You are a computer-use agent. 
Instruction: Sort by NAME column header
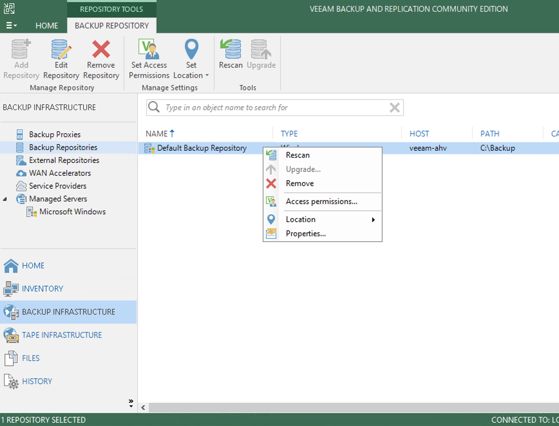coord(160,134)
